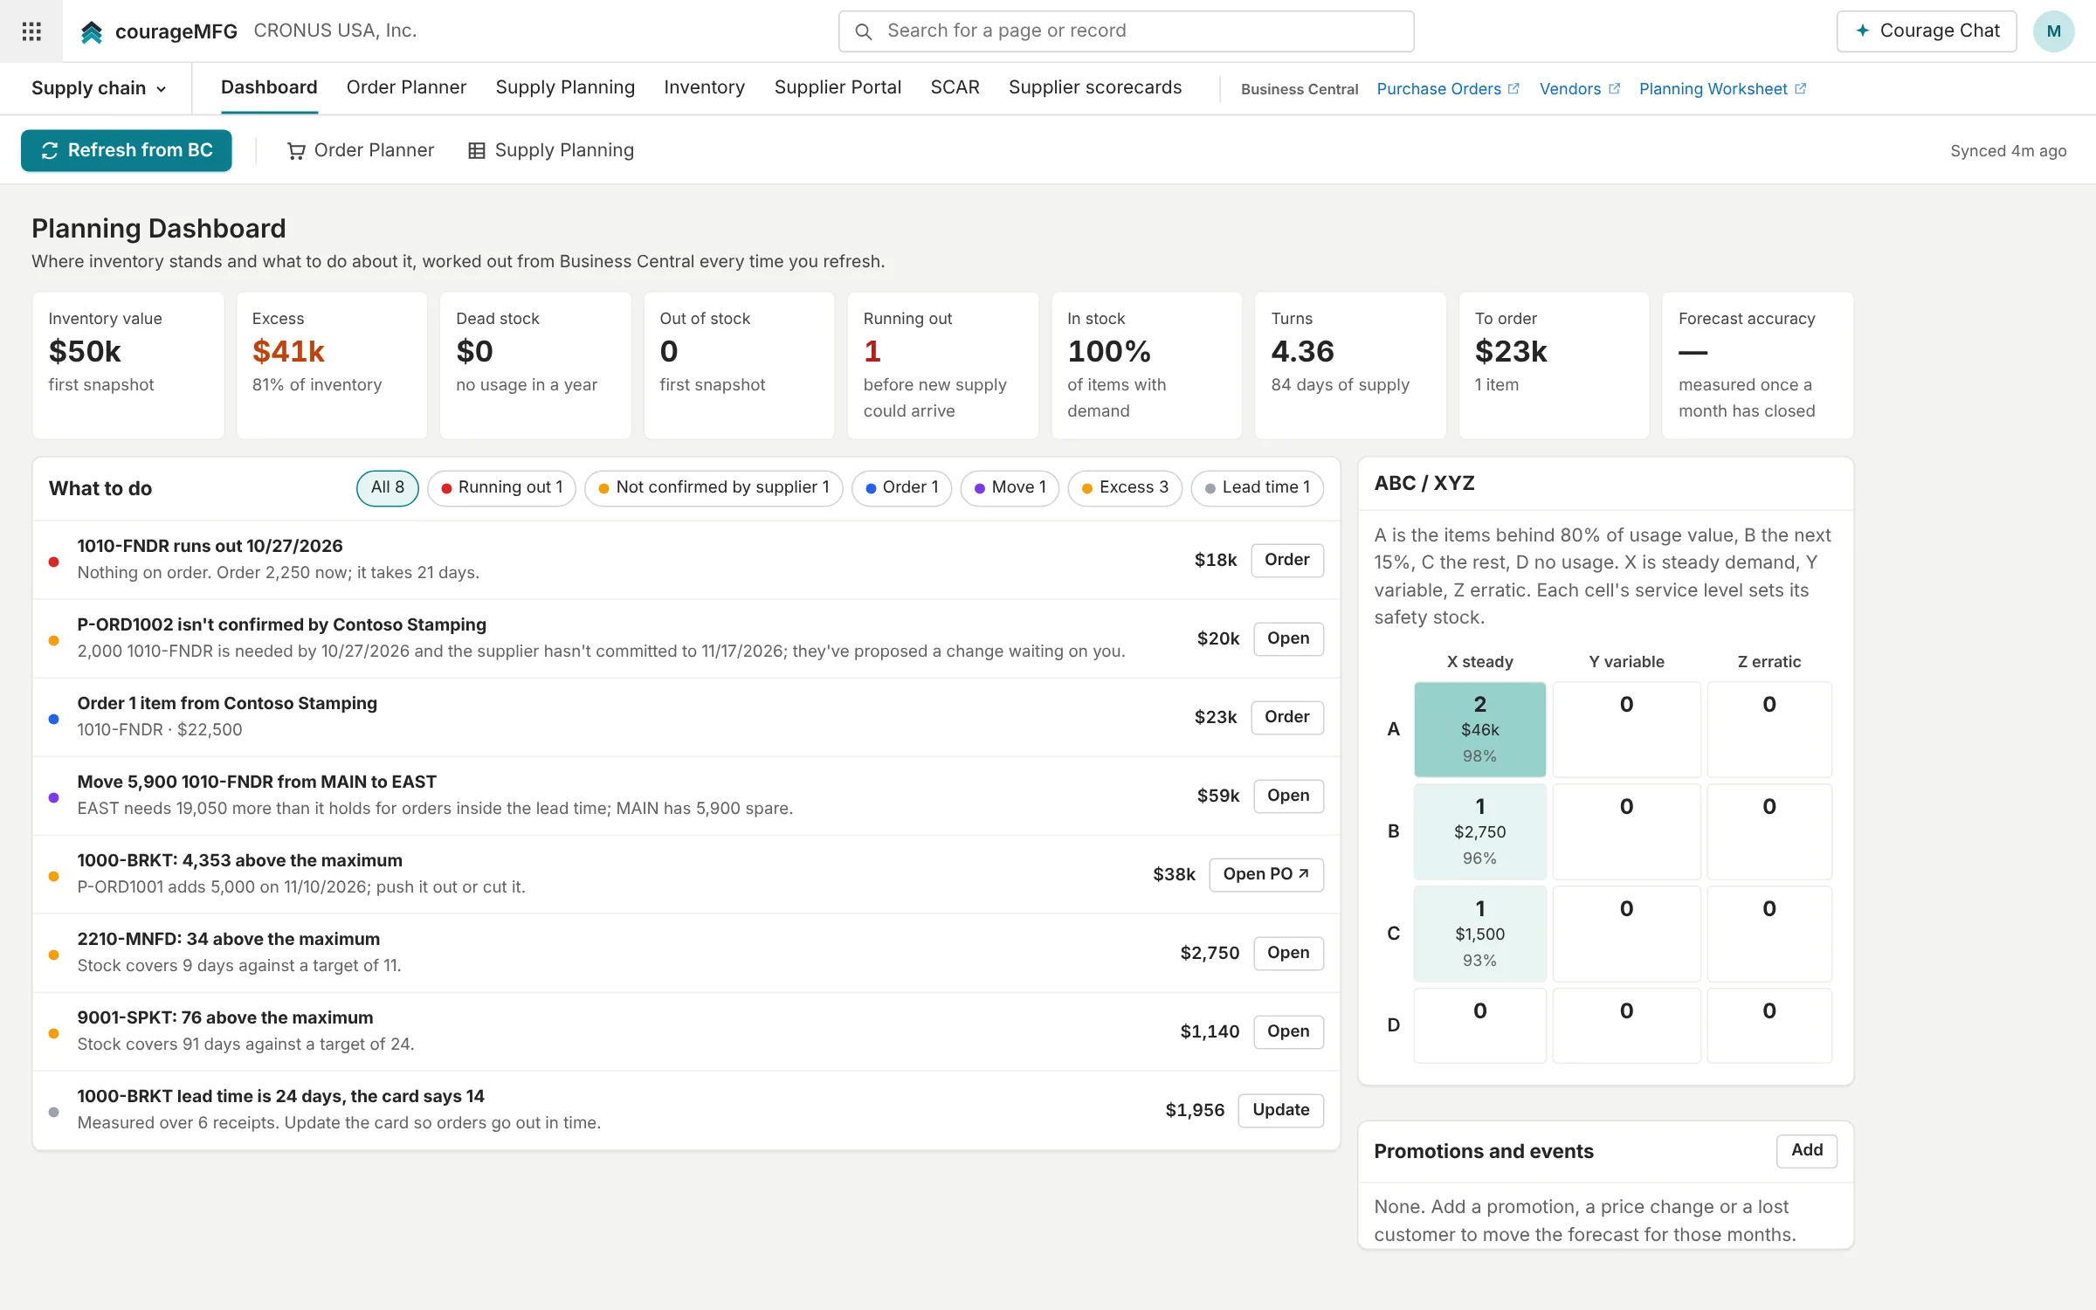This screenshot has width=2096, height=1310.
Task: Focus the search for page or record field
Action: click(1126, 31)
